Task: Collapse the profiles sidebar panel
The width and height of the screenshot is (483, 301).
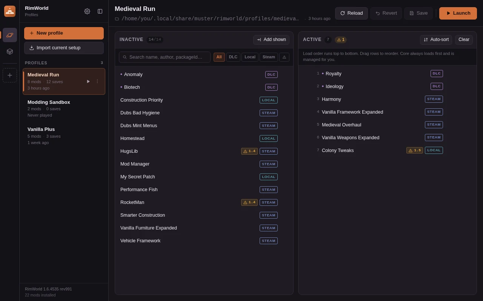Action: click(100, 11)
